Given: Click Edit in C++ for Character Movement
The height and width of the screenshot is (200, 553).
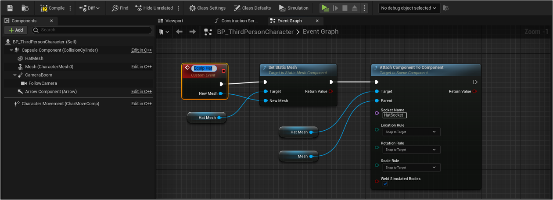Looking at the screenshot, I should pos(141,104).
